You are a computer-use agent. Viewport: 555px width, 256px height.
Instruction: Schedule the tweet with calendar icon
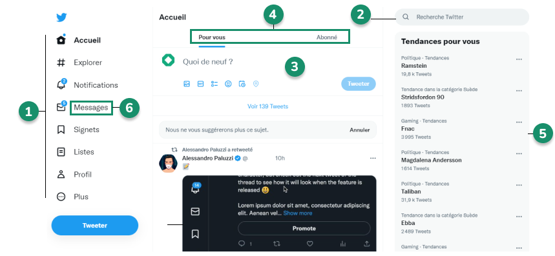242,84
